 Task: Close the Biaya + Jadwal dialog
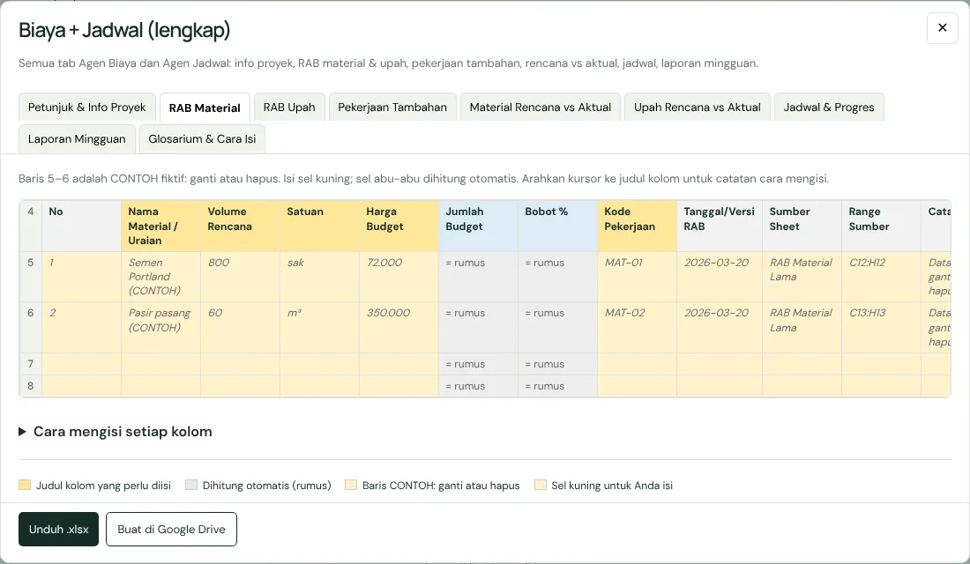coord(942,28)
